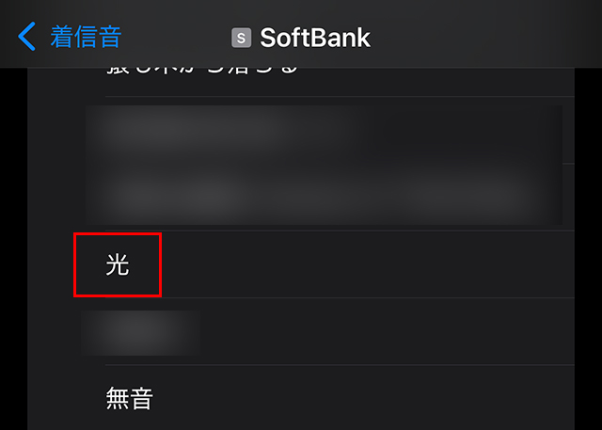The image size is (602, 430).
Task: Click the cut-off Japanese text below header
Action: (202, 71)
